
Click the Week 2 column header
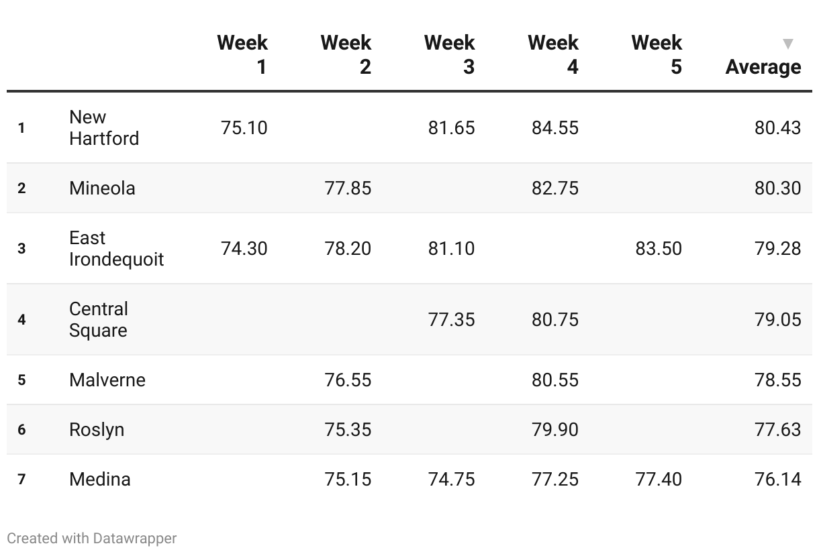coord(346,55)
